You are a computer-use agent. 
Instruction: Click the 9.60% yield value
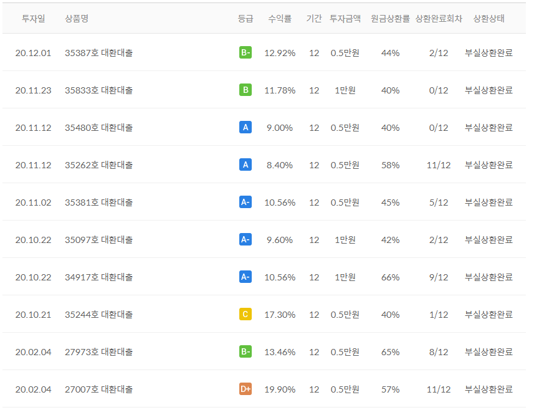coord(280,240)
